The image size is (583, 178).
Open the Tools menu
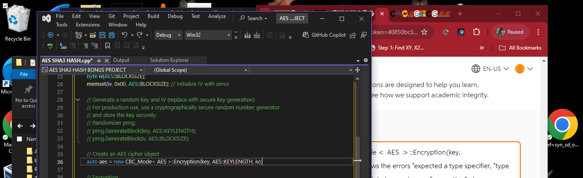tap(62, 25)
